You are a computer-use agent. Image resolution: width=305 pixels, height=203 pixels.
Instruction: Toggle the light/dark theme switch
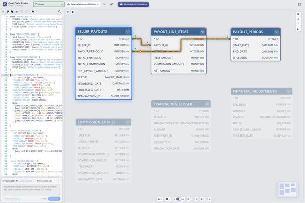pos(205,199)
